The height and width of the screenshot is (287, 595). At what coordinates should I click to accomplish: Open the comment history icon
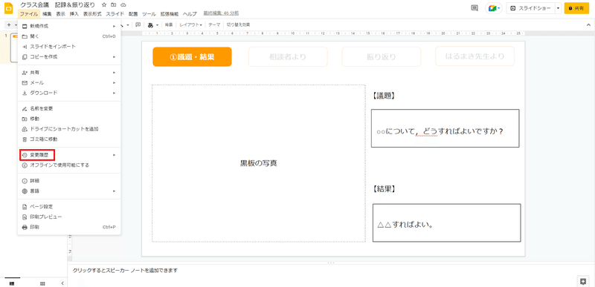474,8
